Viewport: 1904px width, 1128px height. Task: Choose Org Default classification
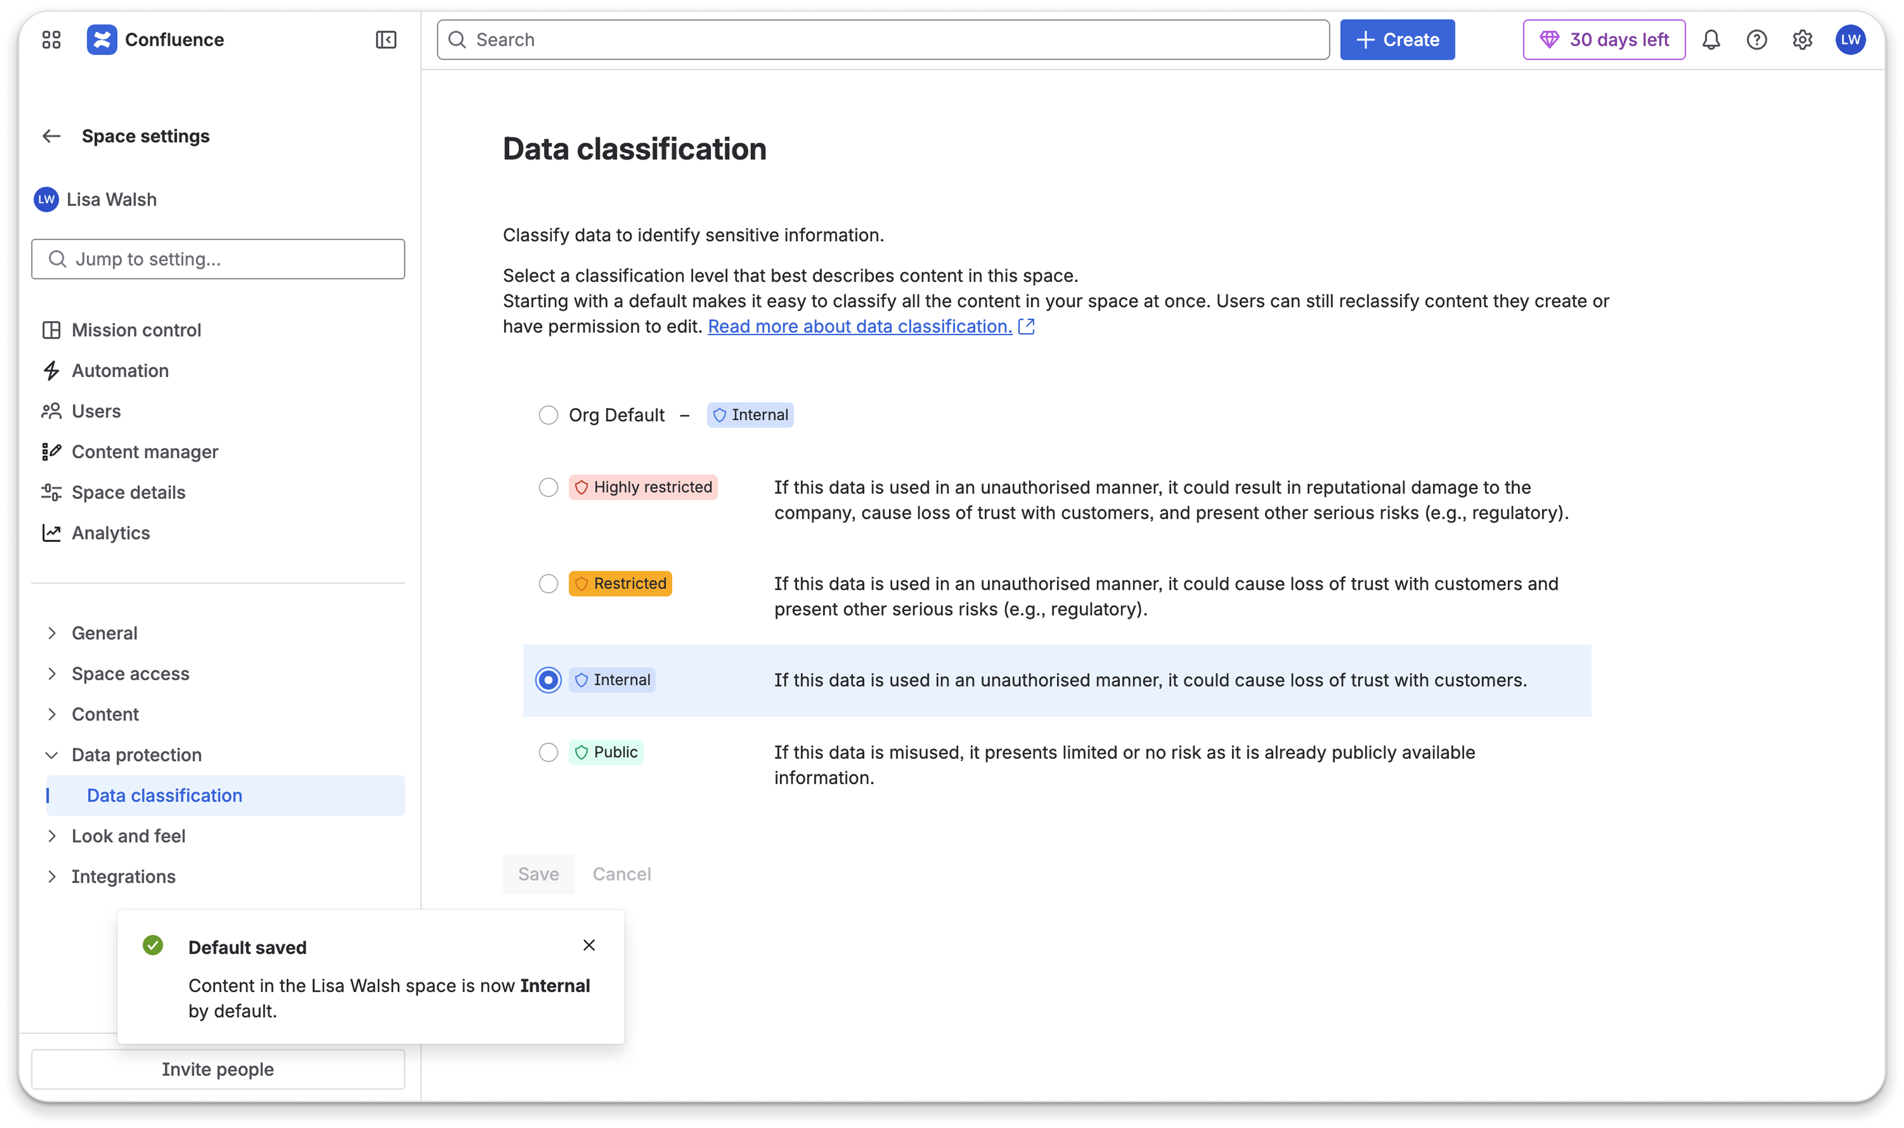pos(549,415)
